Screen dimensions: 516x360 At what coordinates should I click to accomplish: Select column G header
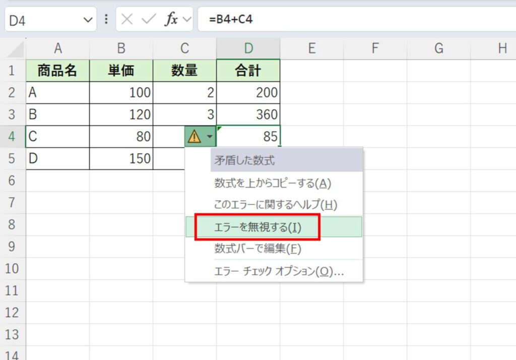pyautogui.click(x=439, y=48)
